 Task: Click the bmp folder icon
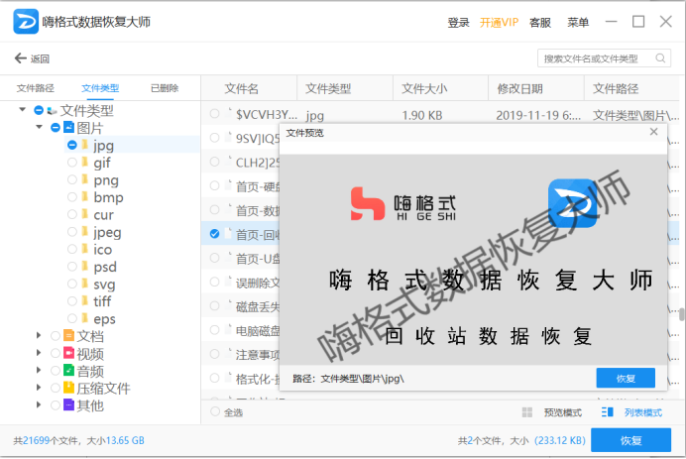(85, 196)
